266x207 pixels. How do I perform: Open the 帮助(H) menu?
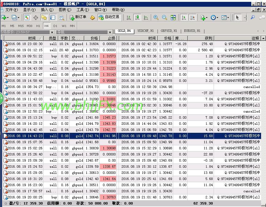(x=118, y=10)
